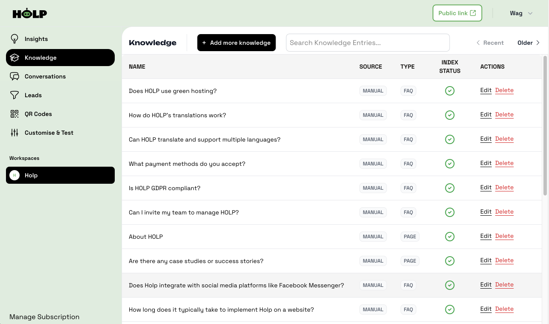Click the Search Knowledge Entries field
549x324 pixels.
tap(368, 43)
